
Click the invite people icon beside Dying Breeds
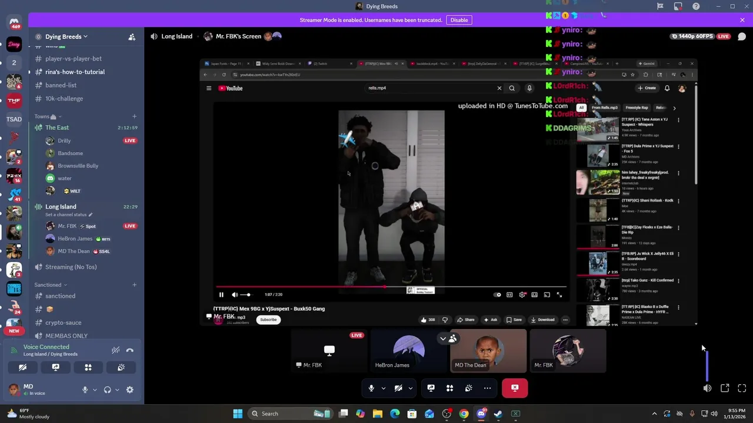click(x=132, y=36)
